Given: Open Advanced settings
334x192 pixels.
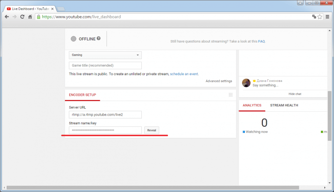Looking at the screenshot, I should pos(219,81).
